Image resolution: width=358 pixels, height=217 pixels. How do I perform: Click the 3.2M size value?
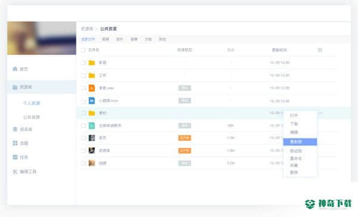[230, 163]
